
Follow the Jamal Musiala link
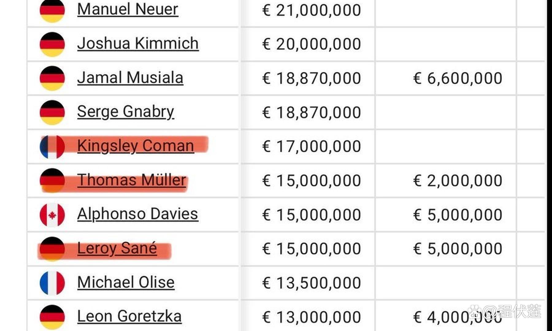click(x=130, y=78)
